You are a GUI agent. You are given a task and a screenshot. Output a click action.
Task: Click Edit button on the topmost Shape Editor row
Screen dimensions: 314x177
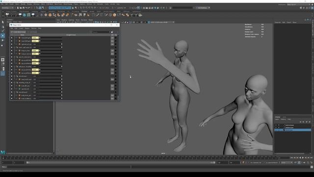click(112, 38)
